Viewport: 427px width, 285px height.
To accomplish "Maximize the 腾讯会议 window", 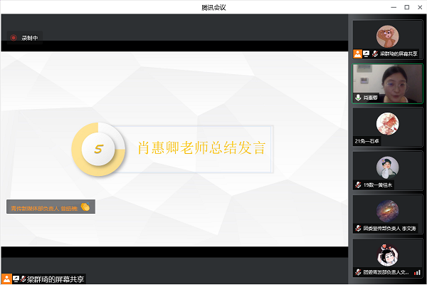I will pyautogui.click(x=406, y=6).
